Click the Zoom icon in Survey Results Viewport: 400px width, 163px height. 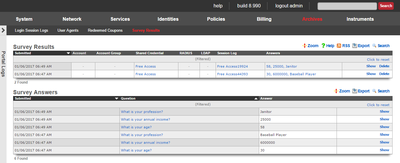(x=304, y=46)
